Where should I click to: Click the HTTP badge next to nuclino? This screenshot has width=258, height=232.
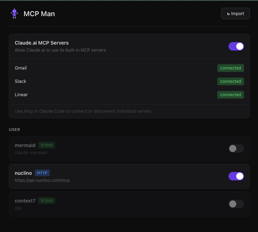(42, 173)
